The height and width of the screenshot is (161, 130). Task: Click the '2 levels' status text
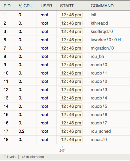tap(10, 157)
